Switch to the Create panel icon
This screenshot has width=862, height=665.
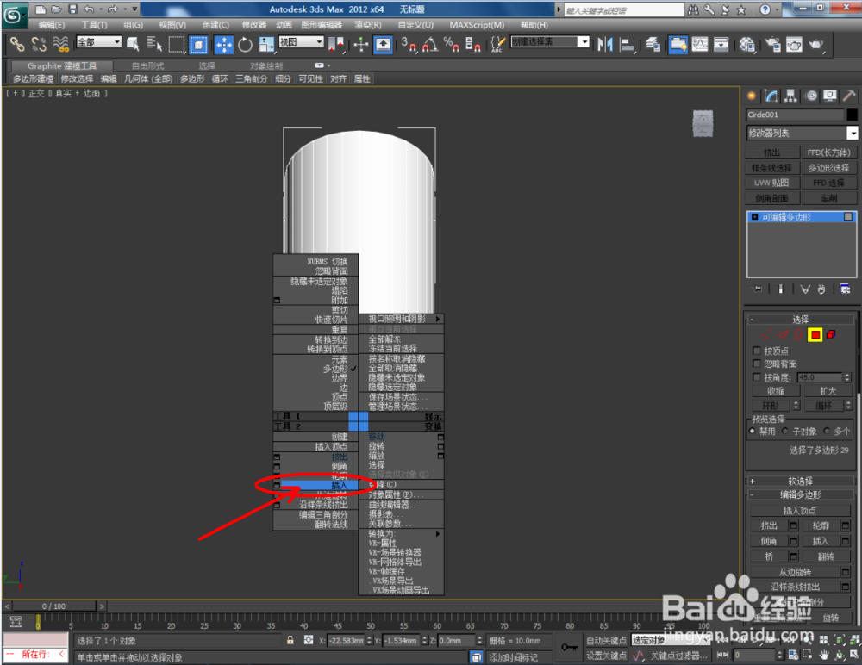(x=752, y=96)
